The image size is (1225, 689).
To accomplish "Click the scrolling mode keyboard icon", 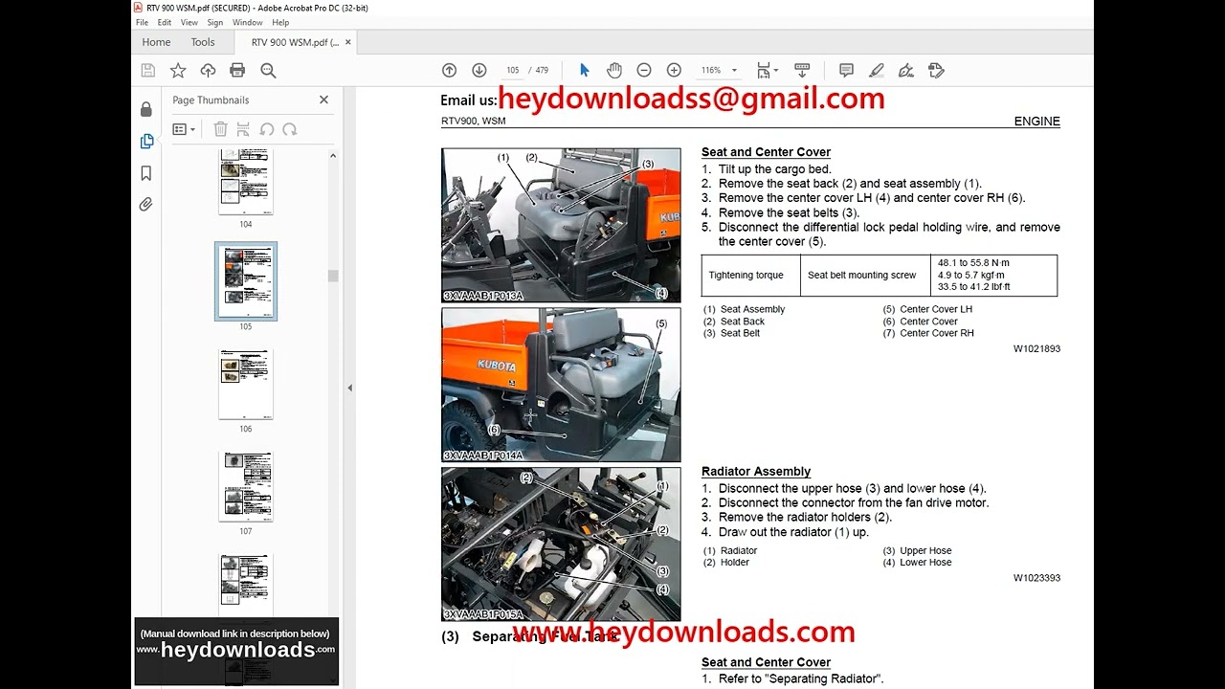I will pyautogui.click(x=802, y=70).
